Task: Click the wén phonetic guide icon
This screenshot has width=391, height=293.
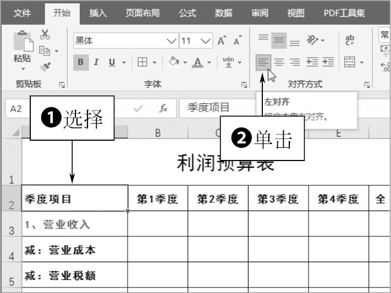Action: coord(228,62)
